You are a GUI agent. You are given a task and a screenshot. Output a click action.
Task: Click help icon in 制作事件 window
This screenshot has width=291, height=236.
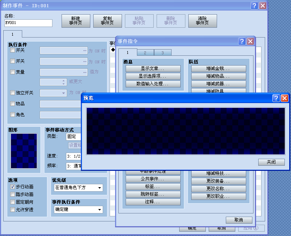(x=254, y=5)
